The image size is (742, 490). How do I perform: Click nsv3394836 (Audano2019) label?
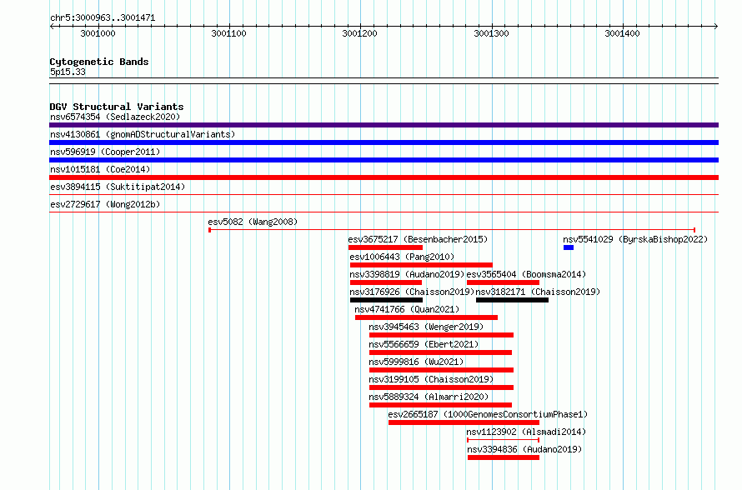tap(524, 449)
